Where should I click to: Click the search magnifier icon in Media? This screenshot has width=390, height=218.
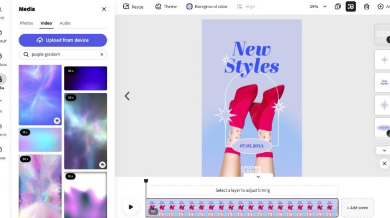[x=26, y=55]
